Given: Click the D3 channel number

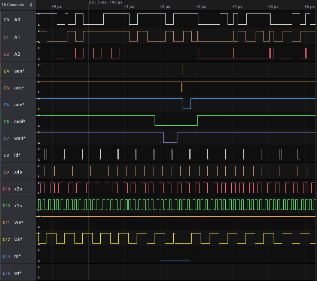Looking at the screenshot, I should 6,88.
